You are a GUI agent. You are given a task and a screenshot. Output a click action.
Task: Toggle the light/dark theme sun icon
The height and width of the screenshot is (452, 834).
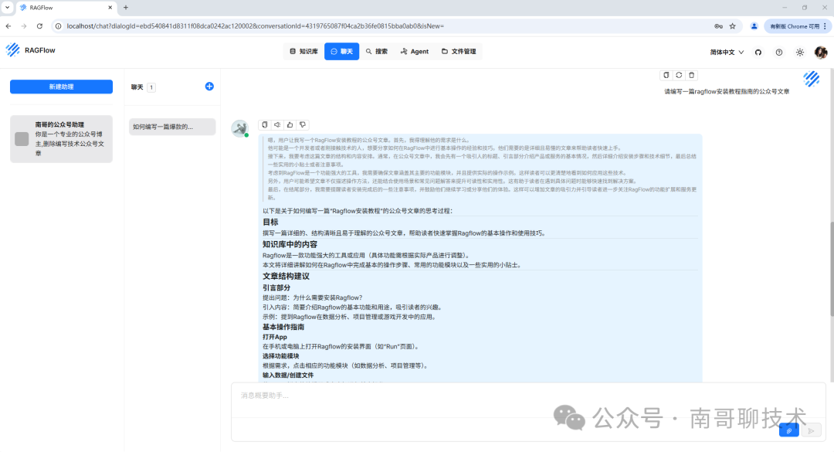pyautogui.click(x=799, y=53)
